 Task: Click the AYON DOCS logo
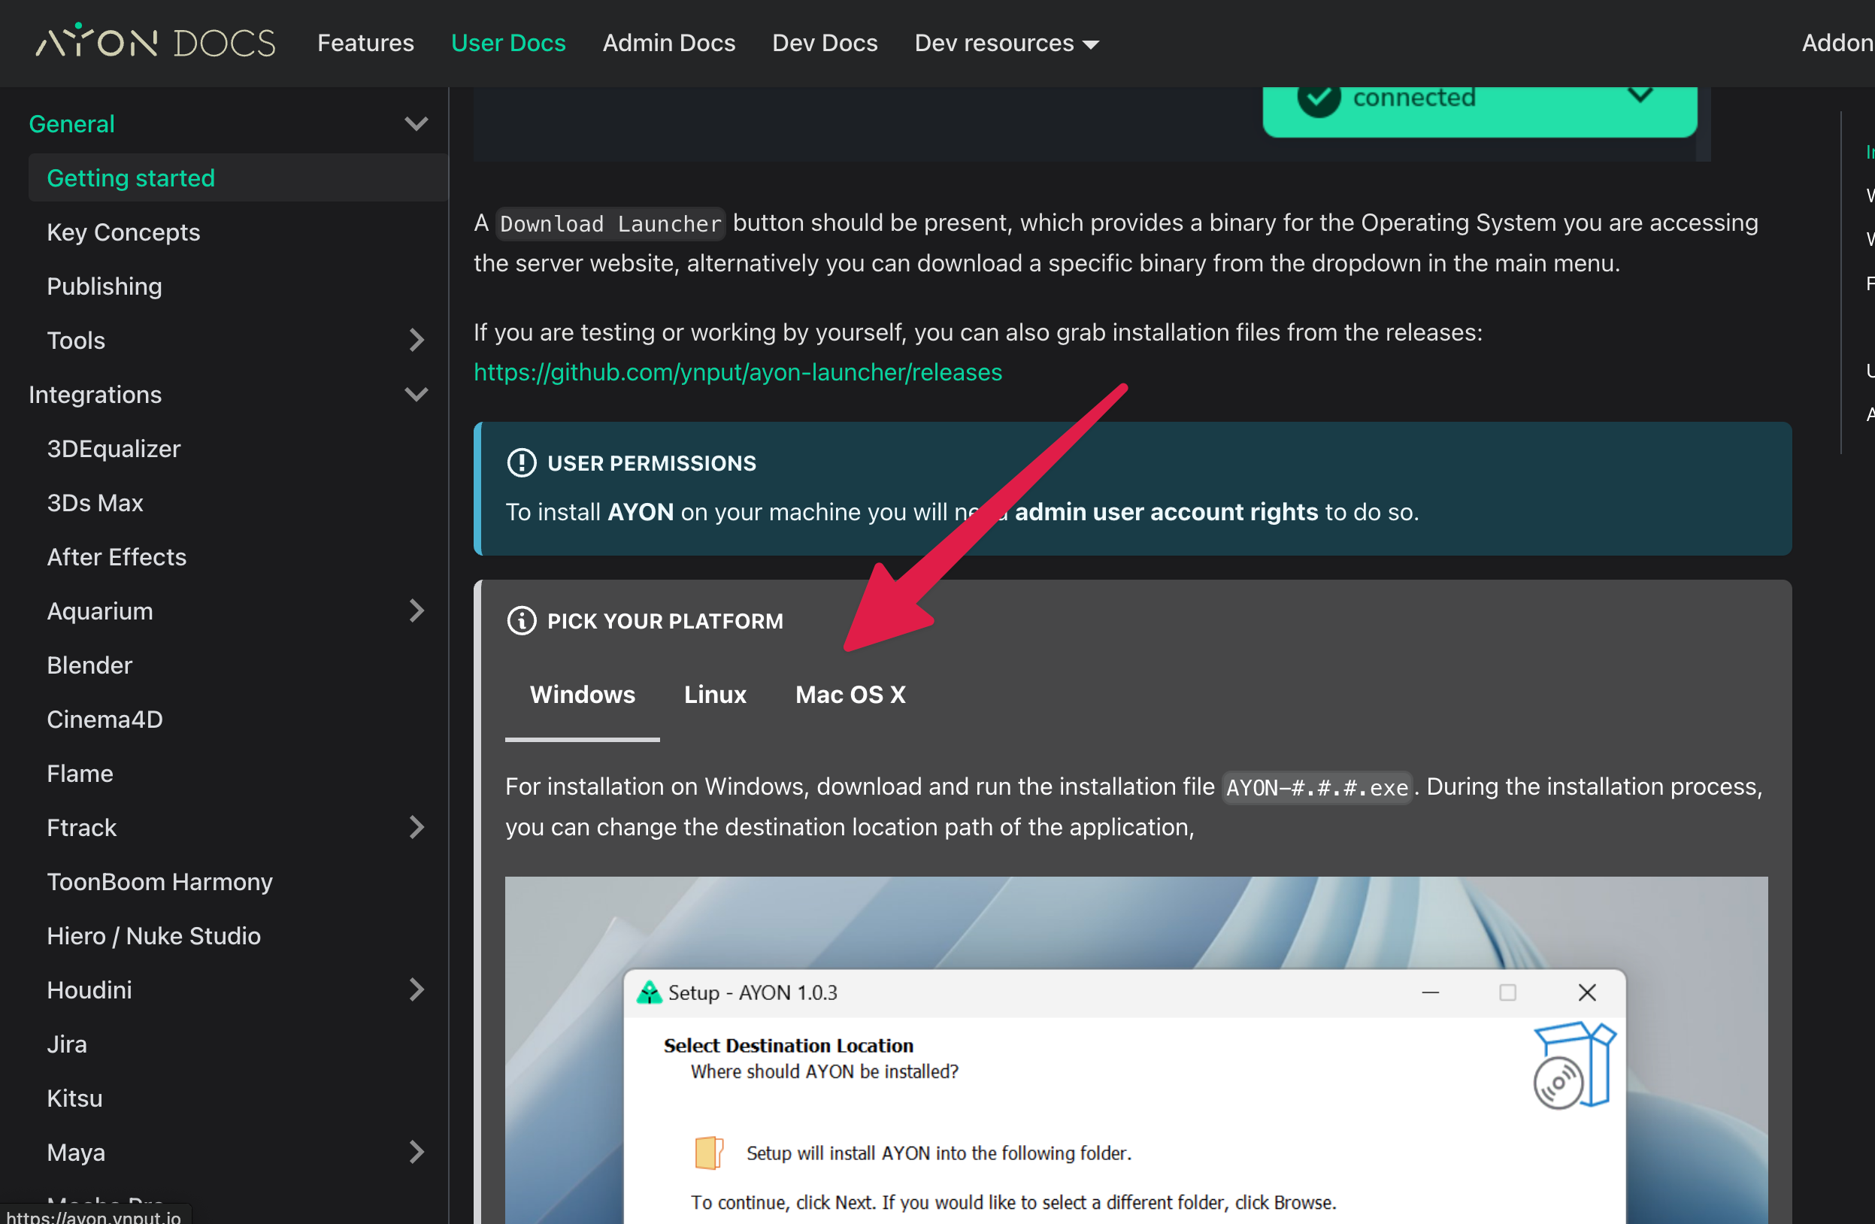point(155,42)
